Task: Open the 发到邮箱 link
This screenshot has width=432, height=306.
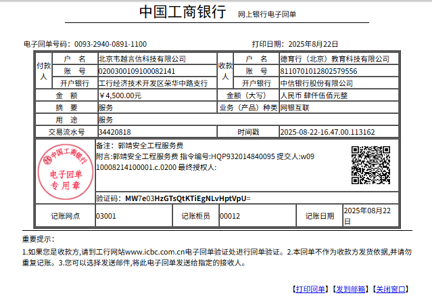Action: tap(350, 289)
